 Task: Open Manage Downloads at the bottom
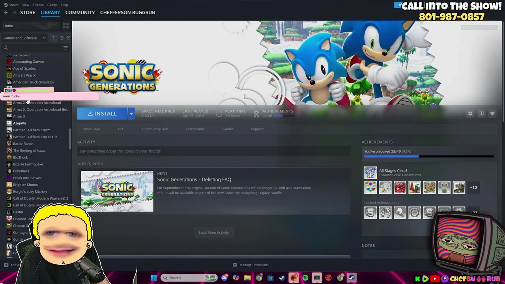[x=251, y=265]
